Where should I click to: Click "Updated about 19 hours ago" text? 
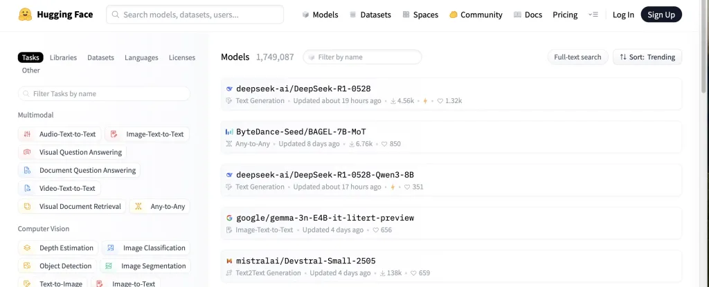[337, 101]
